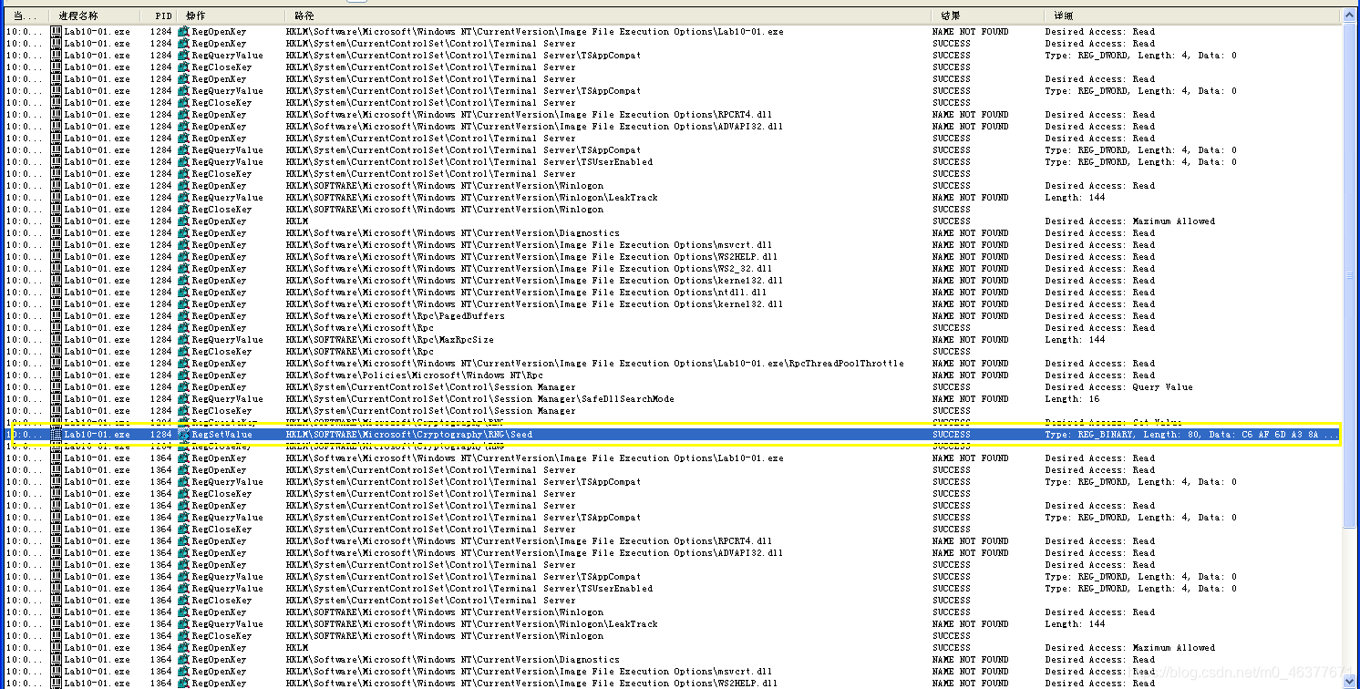Click process icon in the RNG\Seed row

pos(57,435)
